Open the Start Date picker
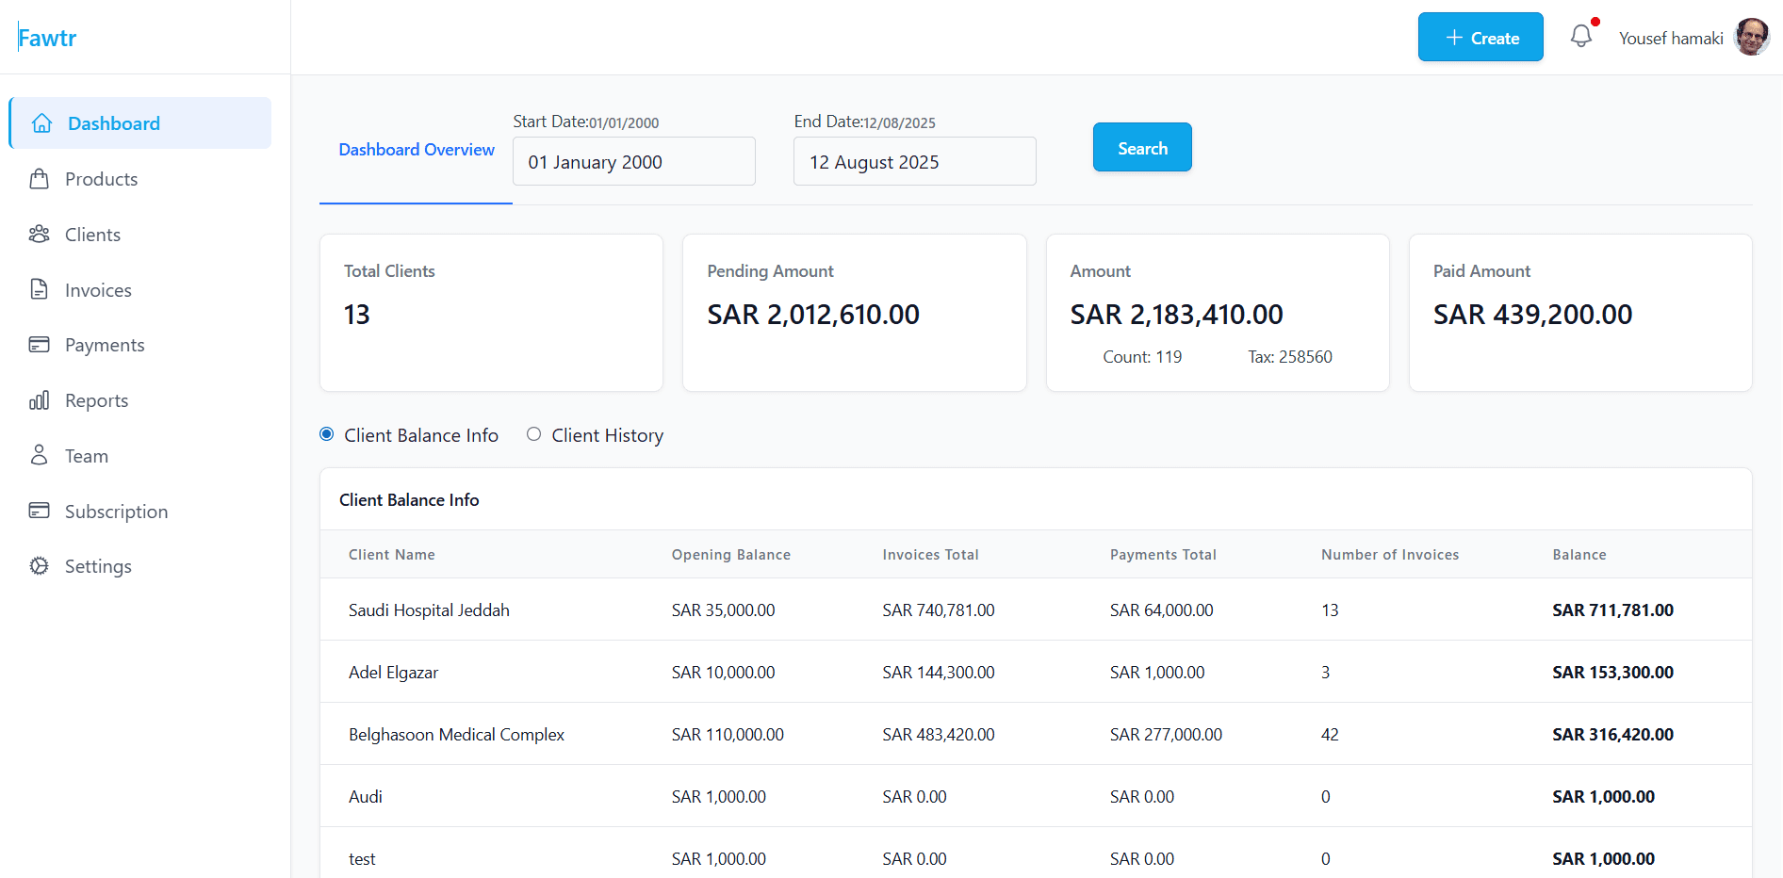 point(633,161)
